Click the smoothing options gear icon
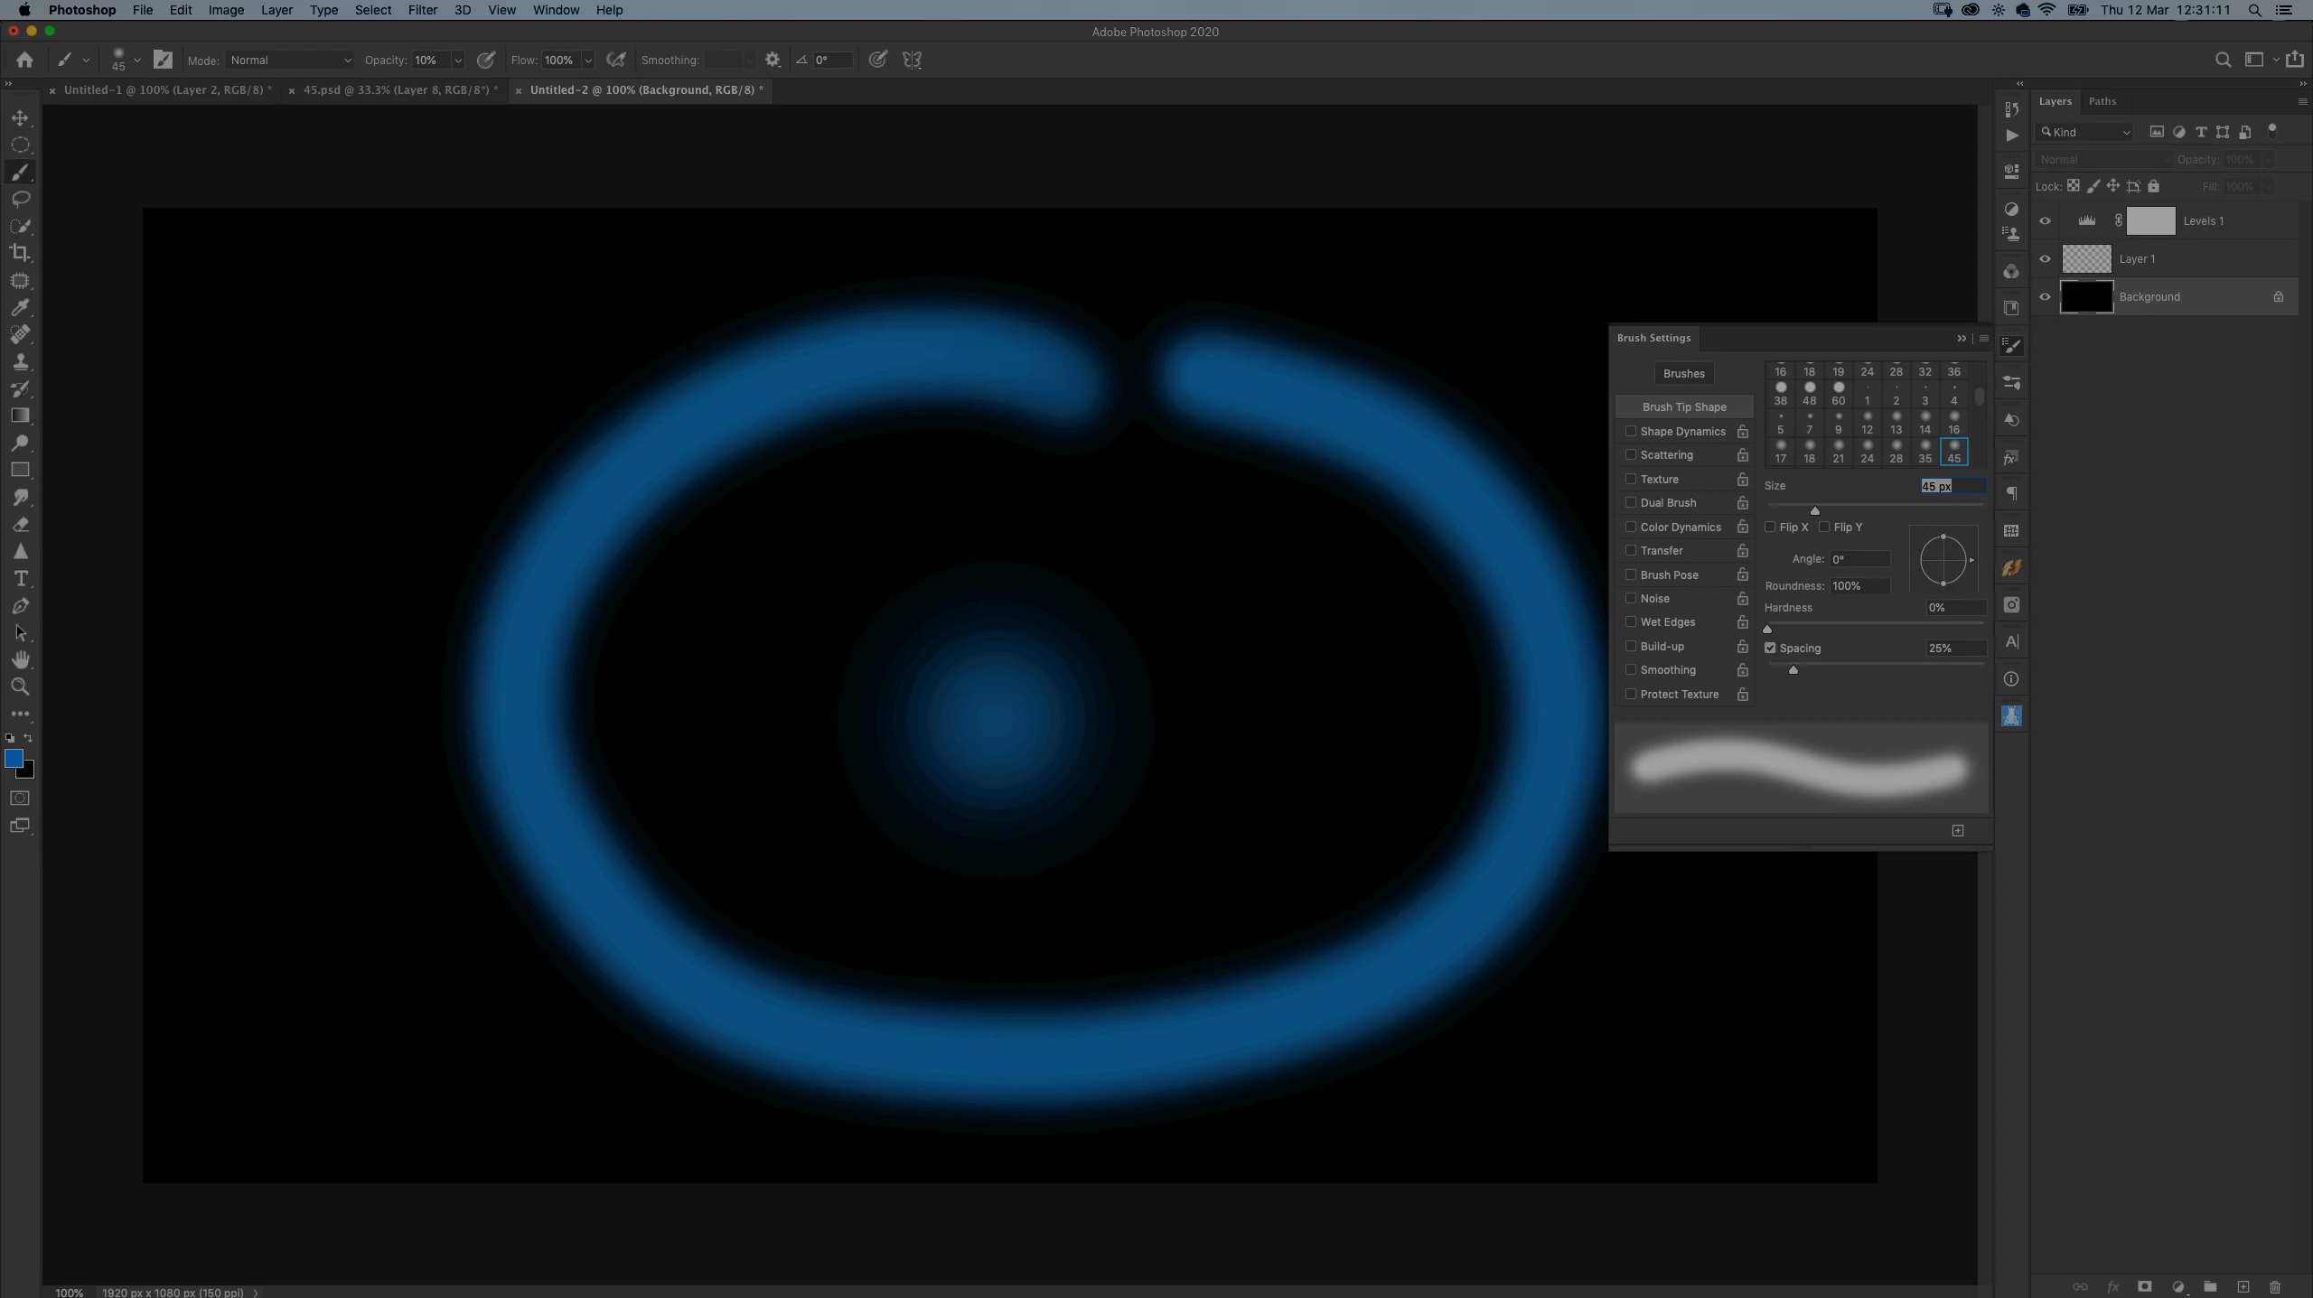Viewport: 2313px width, 1298px height. (773, 61)
